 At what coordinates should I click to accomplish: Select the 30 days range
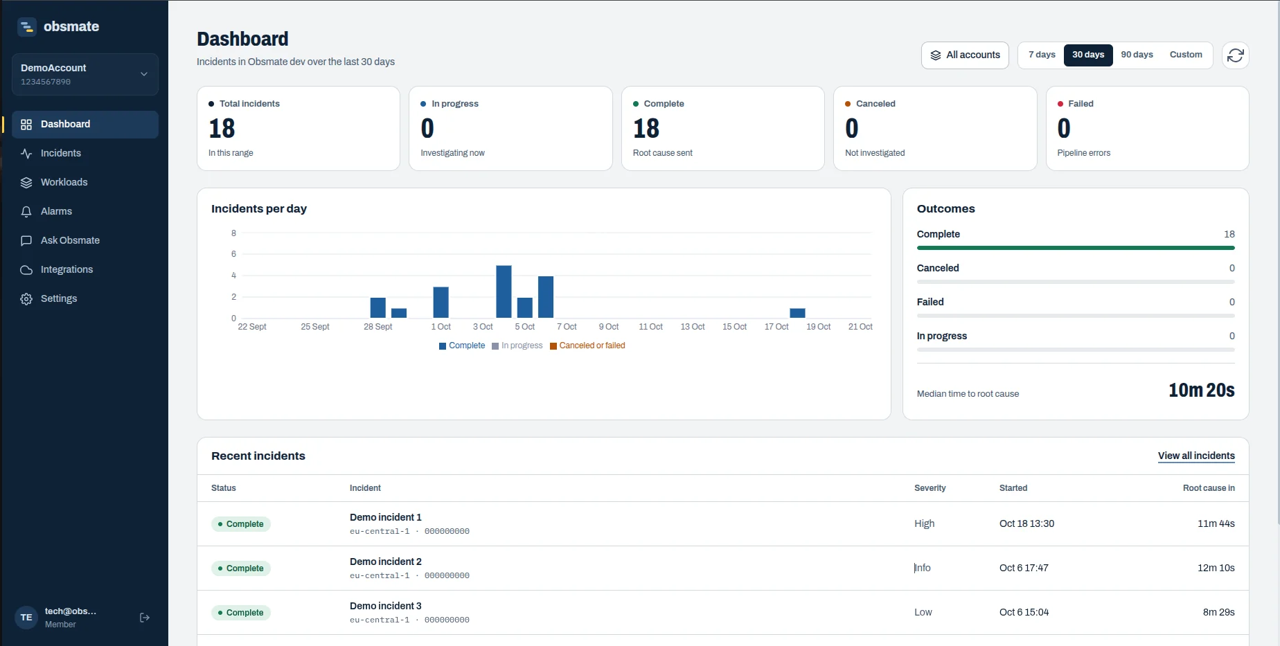(1088, 55)
